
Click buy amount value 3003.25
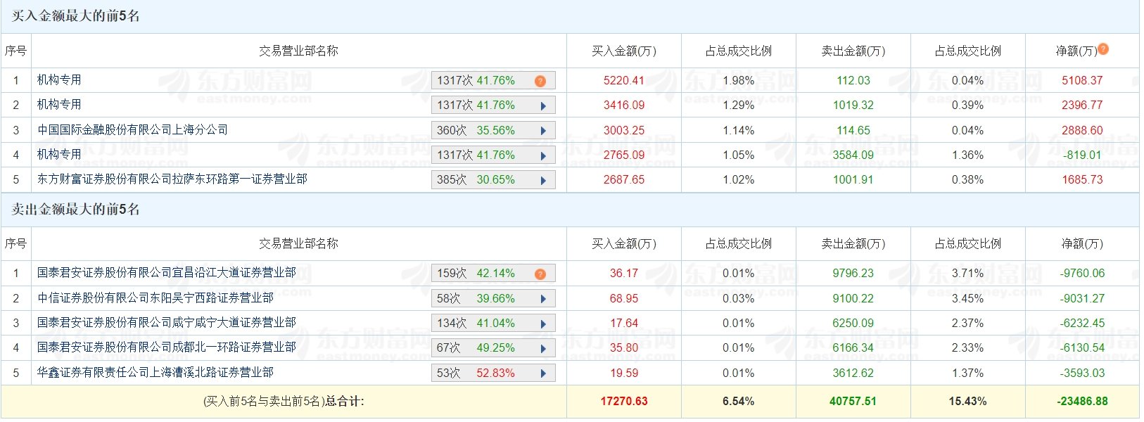coord(623,131)
